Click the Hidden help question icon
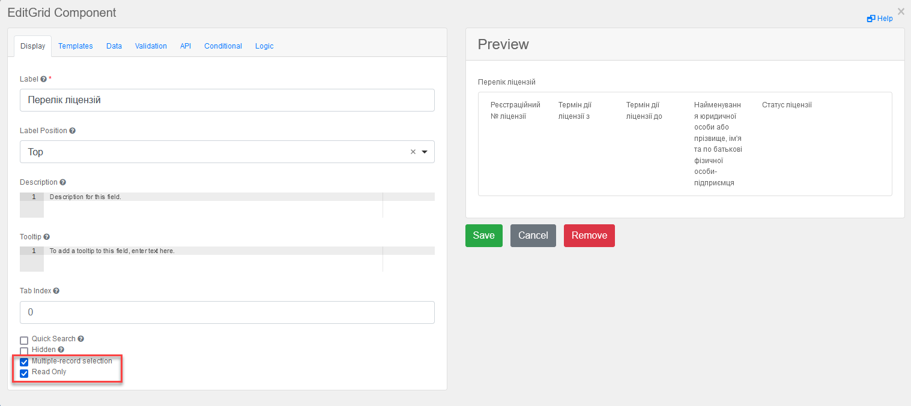Screen dimensions: 911x406 pyautogui.click(x=61, y=350)
